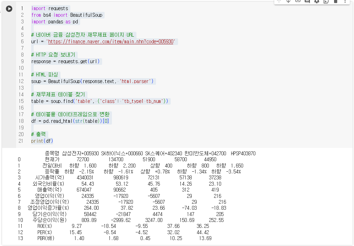
Task: Move the cell down with the arrow icon
Action: pyautogui.click(x=288, y=1)
